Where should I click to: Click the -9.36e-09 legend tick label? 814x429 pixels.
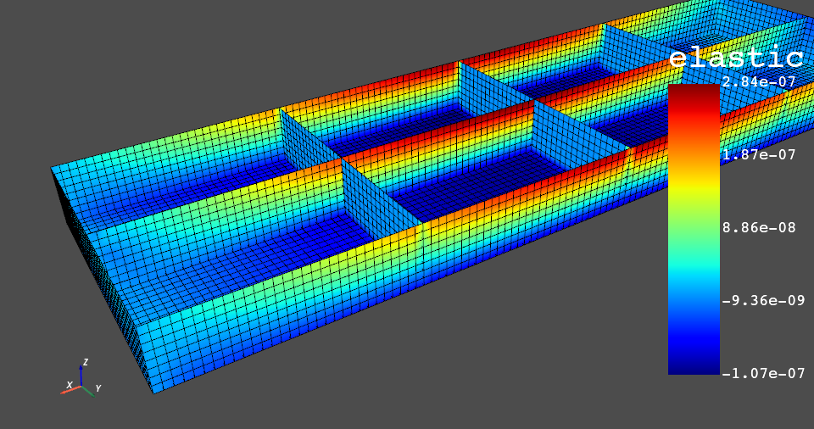tap(762, 300)
